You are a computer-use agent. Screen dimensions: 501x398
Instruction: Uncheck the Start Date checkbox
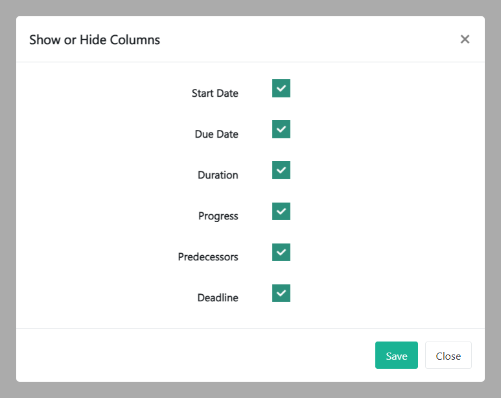click(x=281, y=88)
